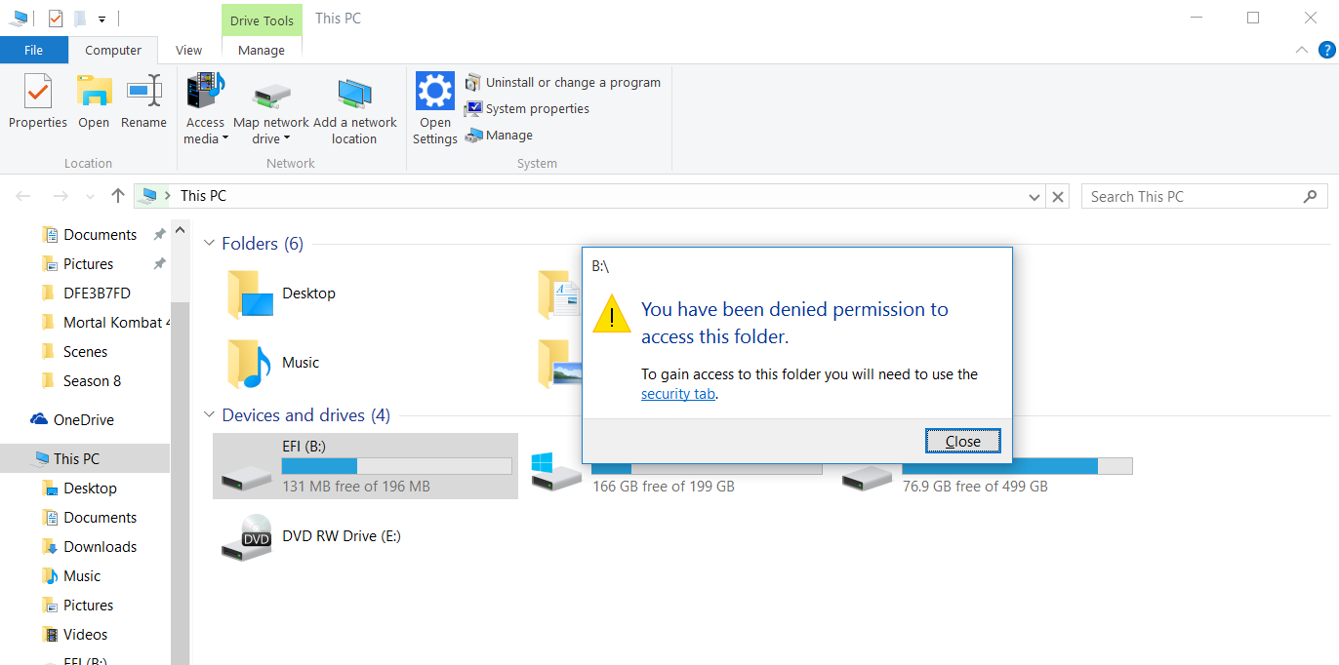Click navigation pane scroll up arrow

tap(180, 230)
